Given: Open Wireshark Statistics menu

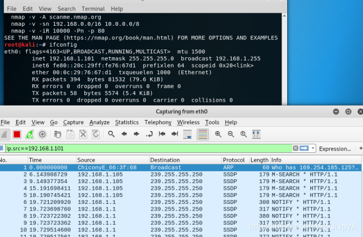Looking at the screenshot, I should pyautogui.click(x=127, y=122).
